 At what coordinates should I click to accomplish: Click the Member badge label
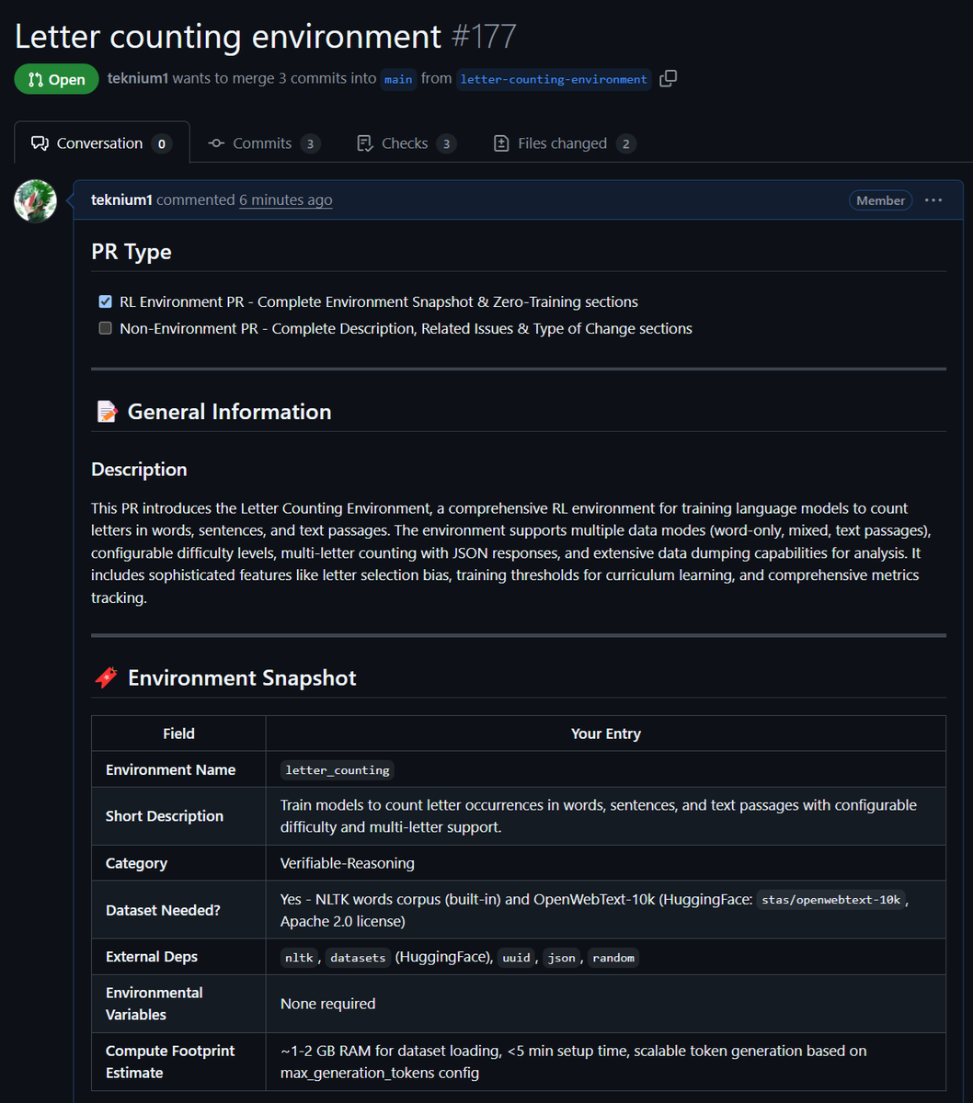[881, 200]
